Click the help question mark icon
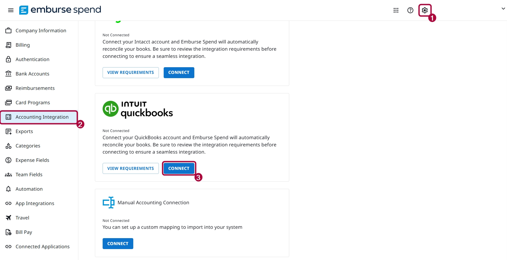507x260 pixels. click(x=410, y=10)
